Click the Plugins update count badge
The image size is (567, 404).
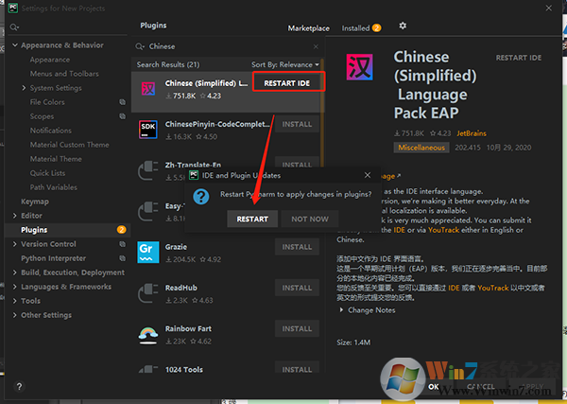[122, 230]
